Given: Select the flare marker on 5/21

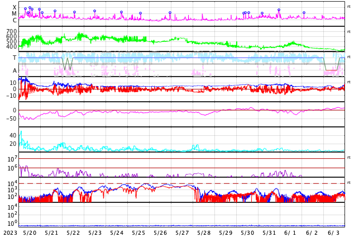Looking at the screenshot, I should tap(55, 11).
